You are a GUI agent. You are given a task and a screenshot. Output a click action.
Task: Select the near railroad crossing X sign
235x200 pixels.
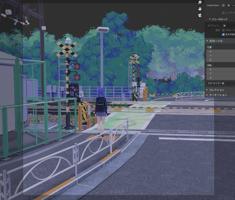(x=67, y=49)
